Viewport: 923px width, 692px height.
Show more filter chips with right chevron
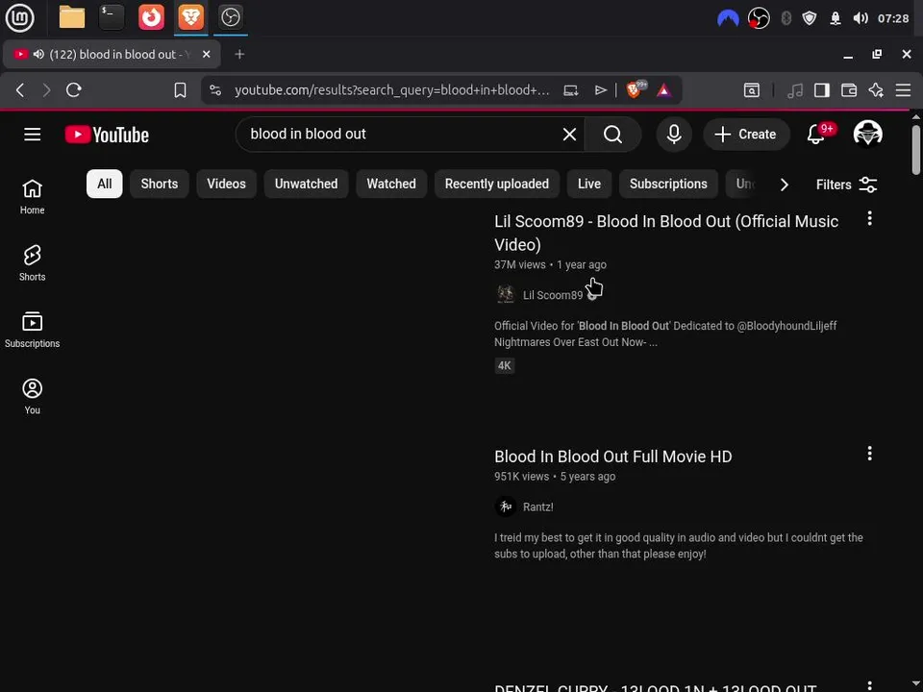click(x=784, y=185)
